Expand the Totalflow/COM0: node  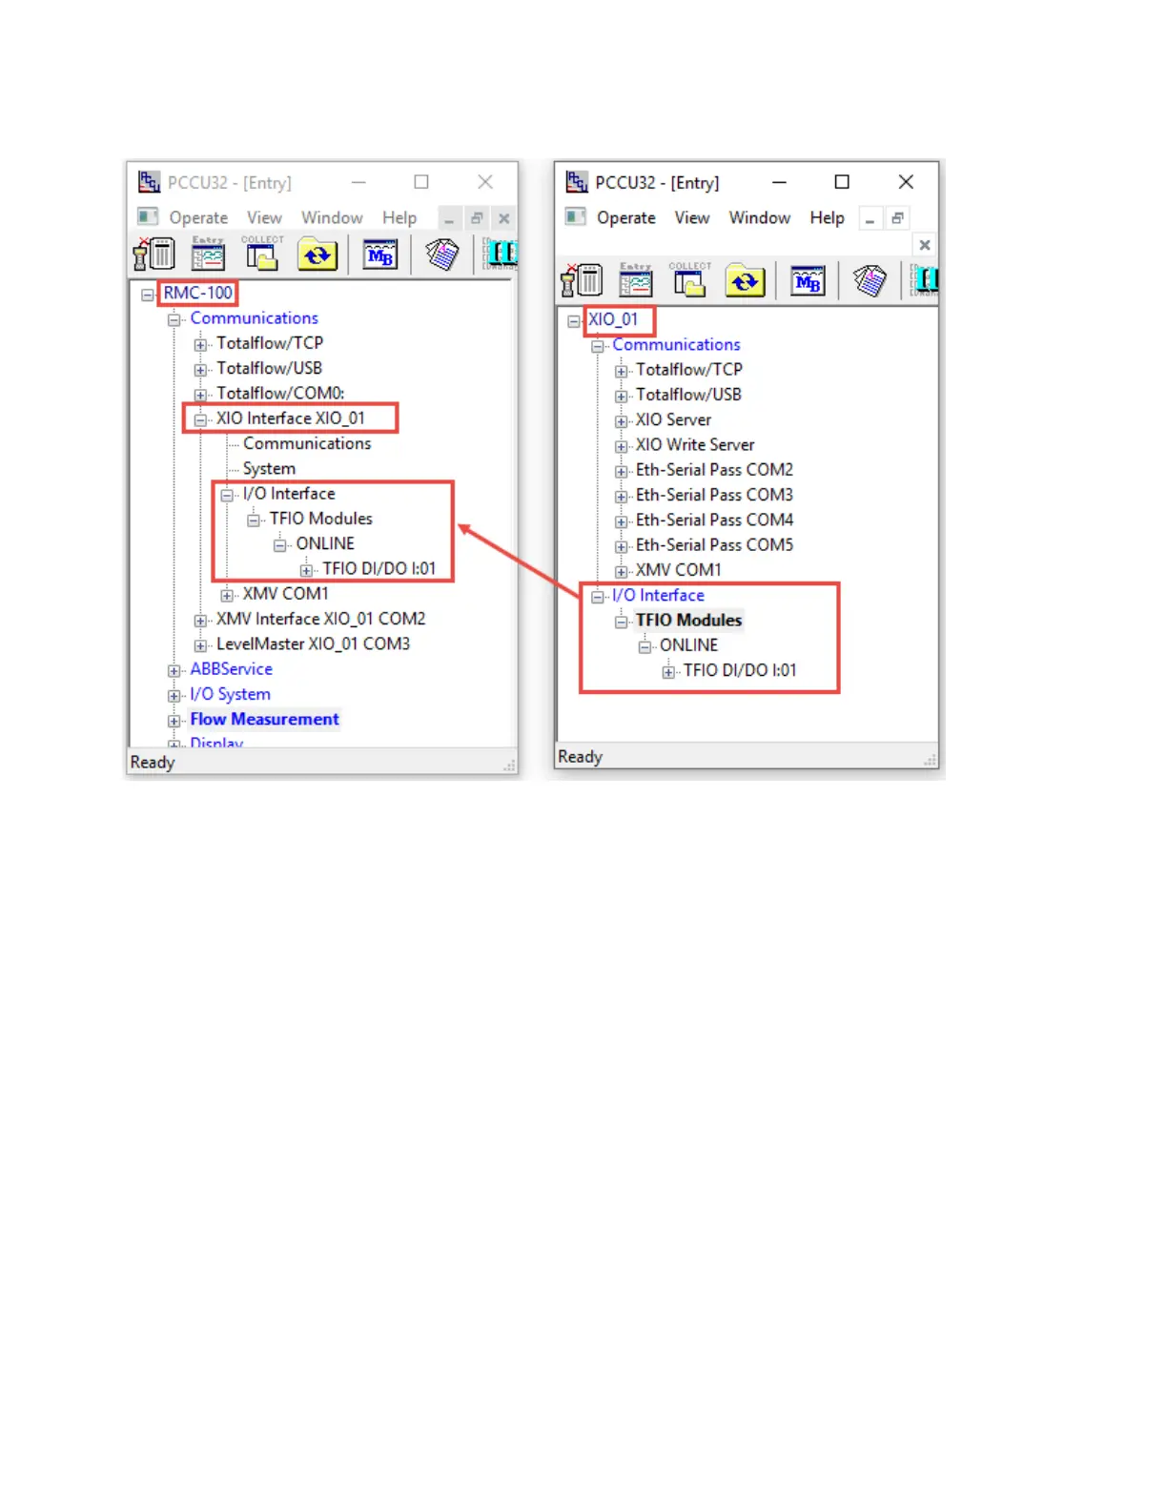click(x=200, y=395)
